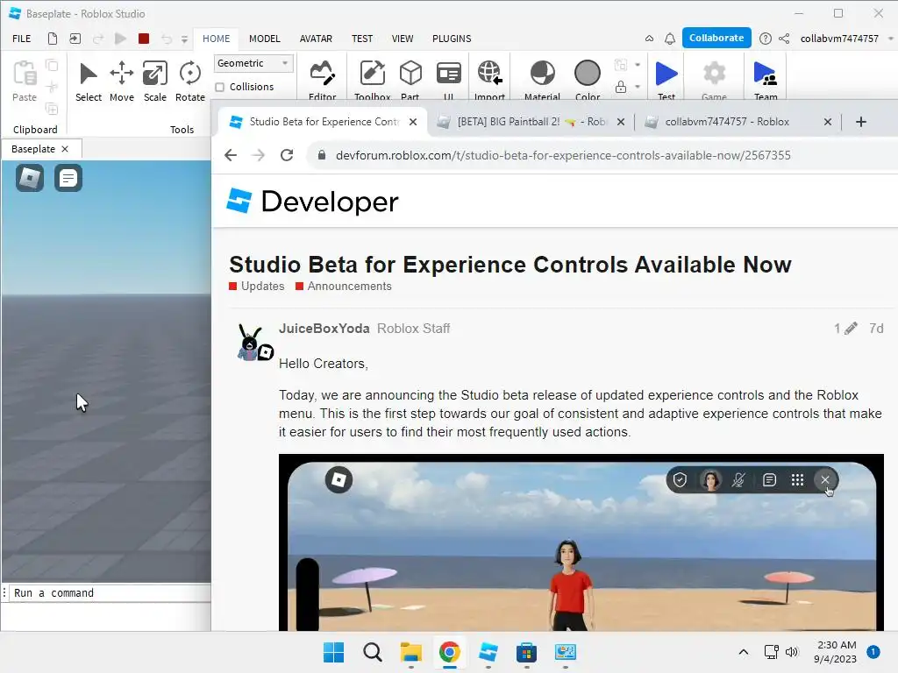
Task: Open Microsoft Store from taskbar
Action: [x=526, y=652]
